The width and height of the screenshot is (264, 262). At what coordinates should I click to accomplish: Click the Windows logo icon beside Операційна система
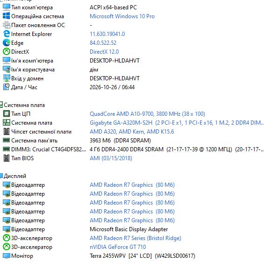click(7, 16)
